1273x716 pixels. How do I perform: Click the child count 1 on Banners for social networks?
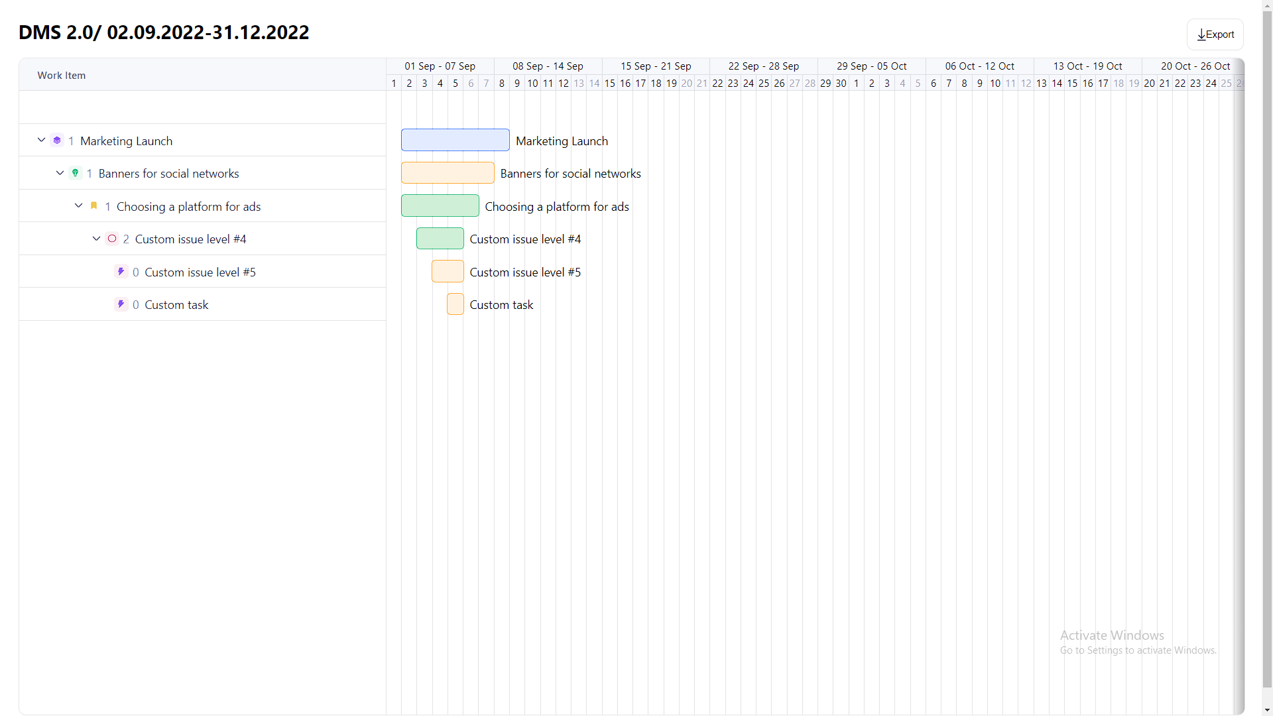click(x=90, y=174)
